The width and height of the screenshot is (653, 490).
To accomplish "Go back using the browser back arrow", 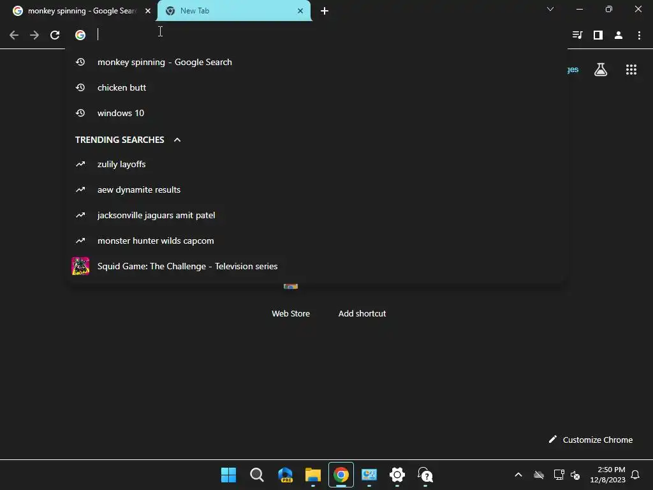I will (14, 35).
